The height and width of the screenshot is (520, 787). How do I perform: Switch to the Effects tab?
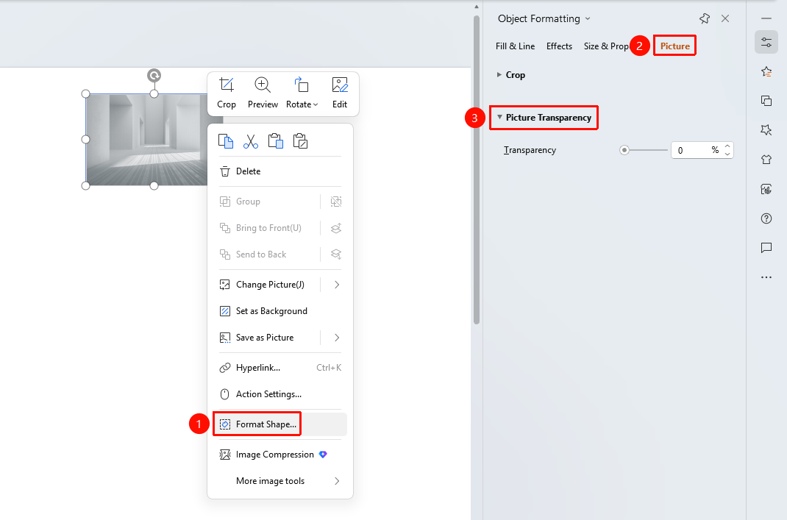tap(559, 46)
